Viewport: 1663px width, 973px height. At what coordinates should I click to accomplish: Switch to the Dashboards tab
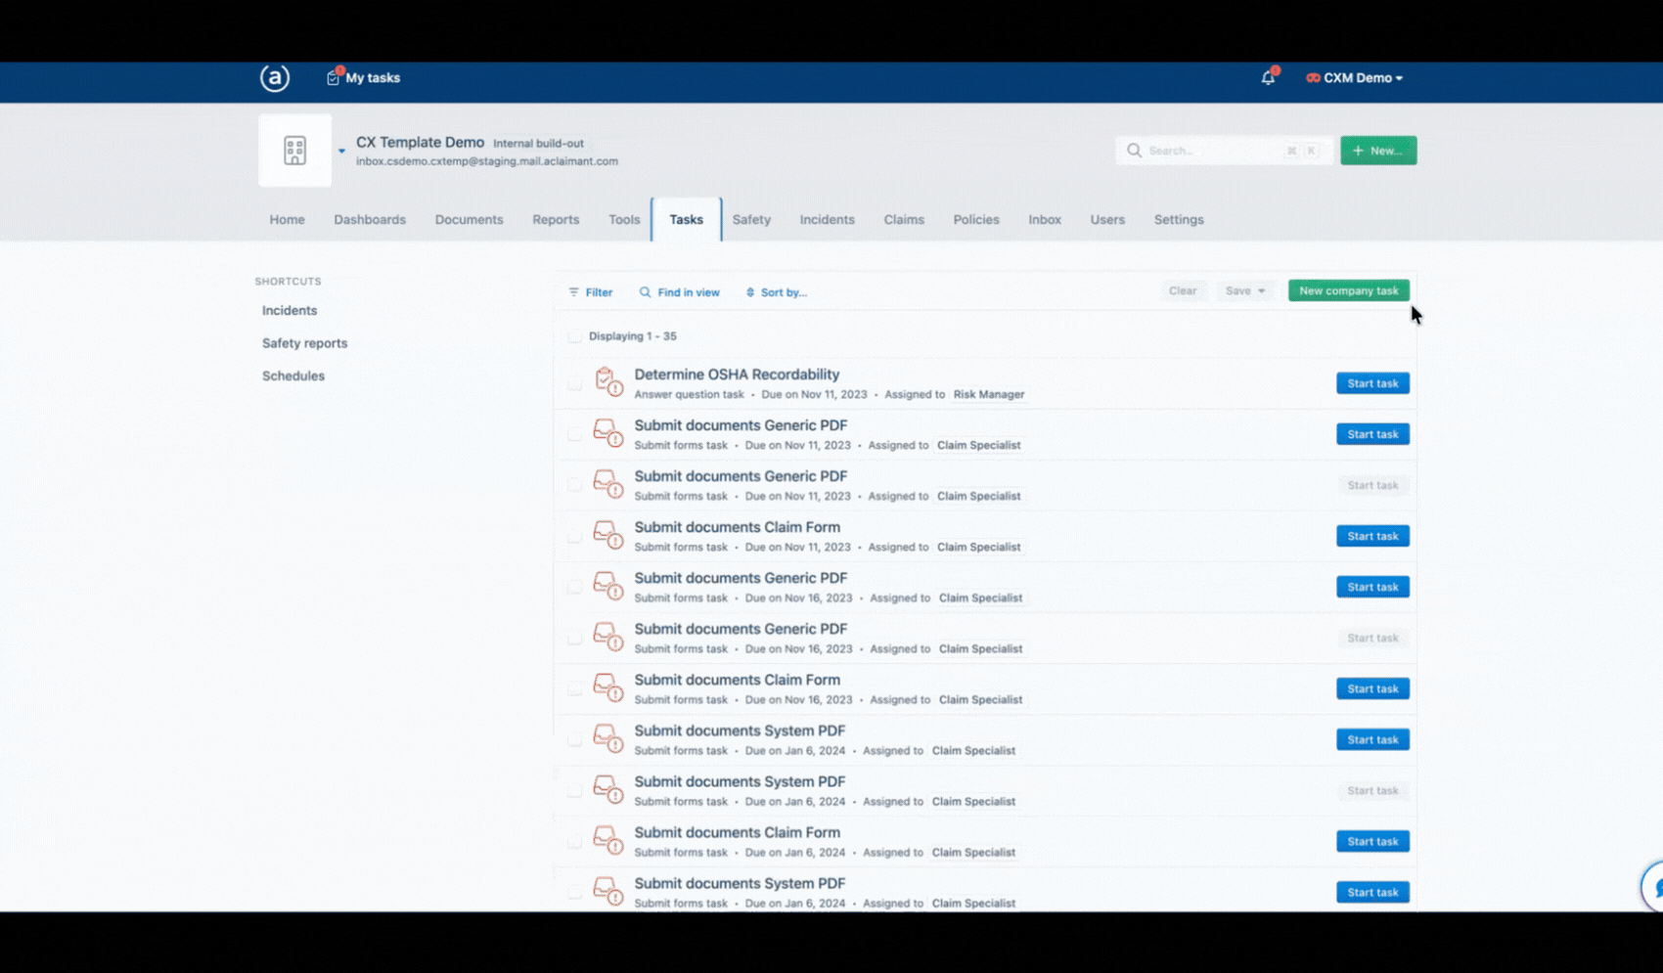click(x=370, y=219)
